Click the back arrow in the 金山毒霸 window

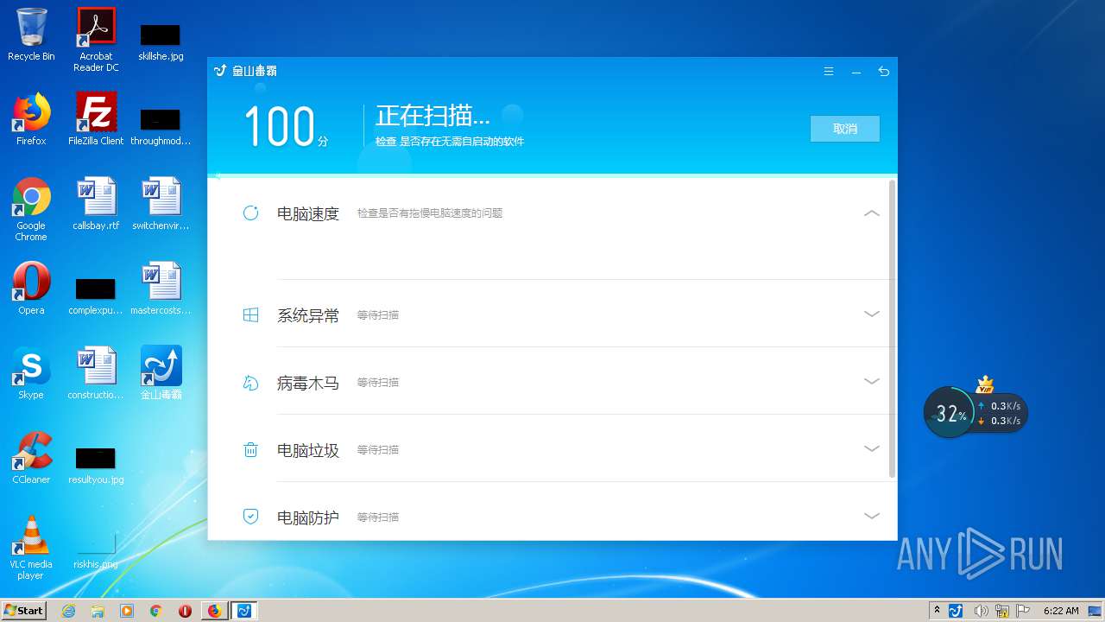(x=883, y=72)
